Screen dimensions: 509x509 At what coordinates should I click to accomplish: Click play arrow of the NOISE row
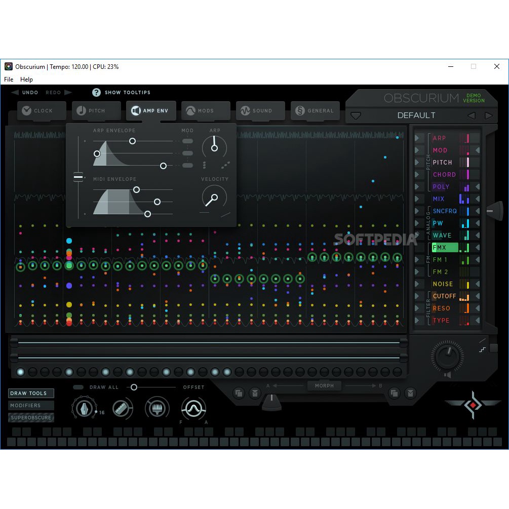pyautogui.click(x=417, y=284)
